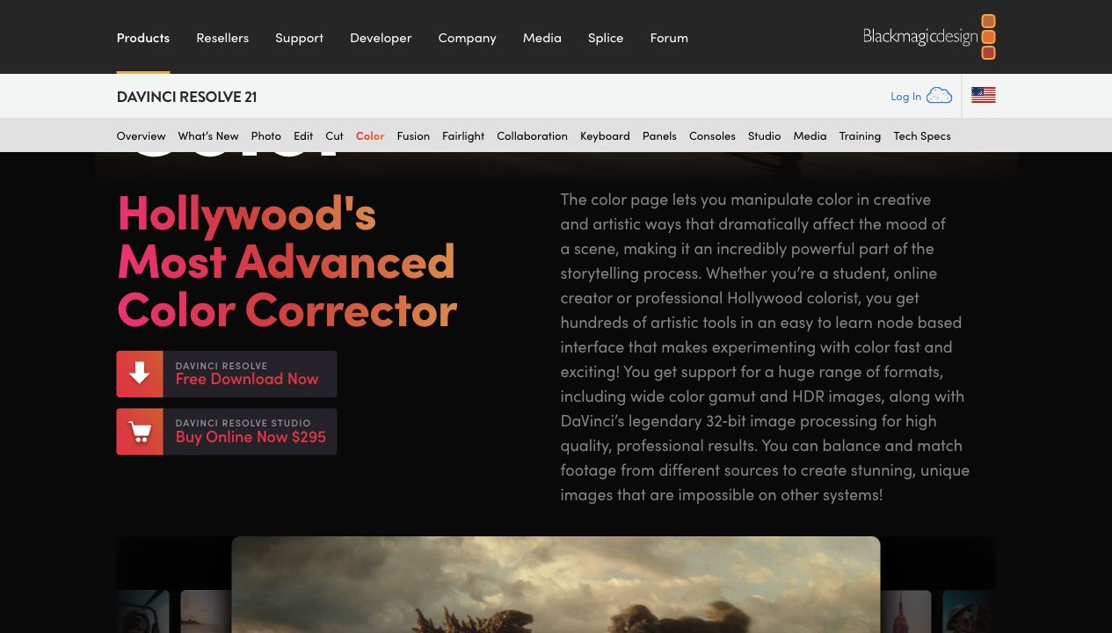Open the Media tab in the product subnav

click(810, 135)
